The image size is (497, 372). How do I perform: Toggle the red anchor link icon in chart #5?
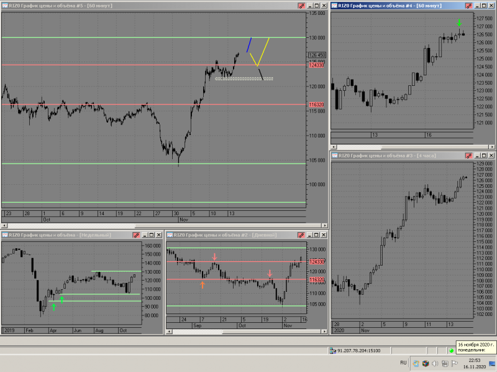(x=301, y=6)
